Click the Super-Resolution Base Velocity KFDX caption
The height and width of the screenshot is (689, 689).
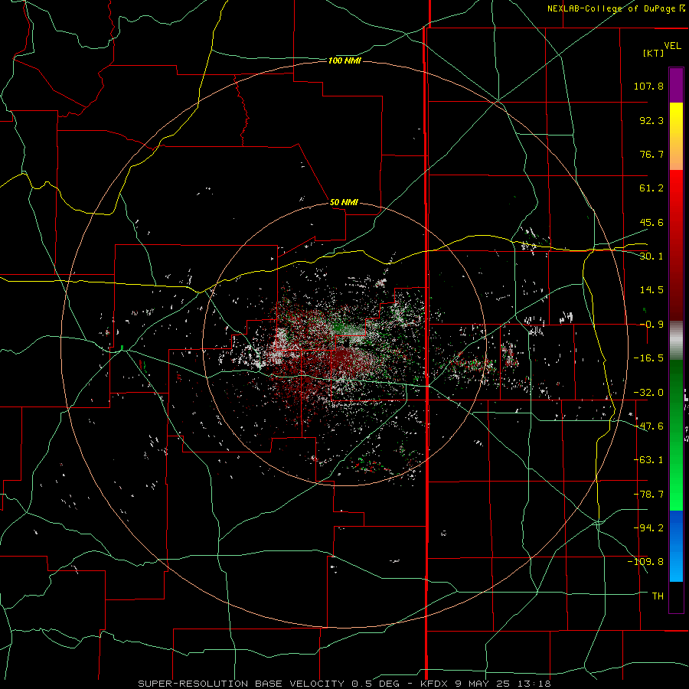point(344,684)
